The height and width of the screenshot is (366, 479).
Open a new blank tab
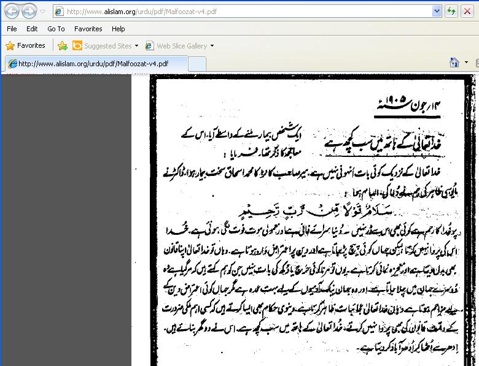pos(197,63)
